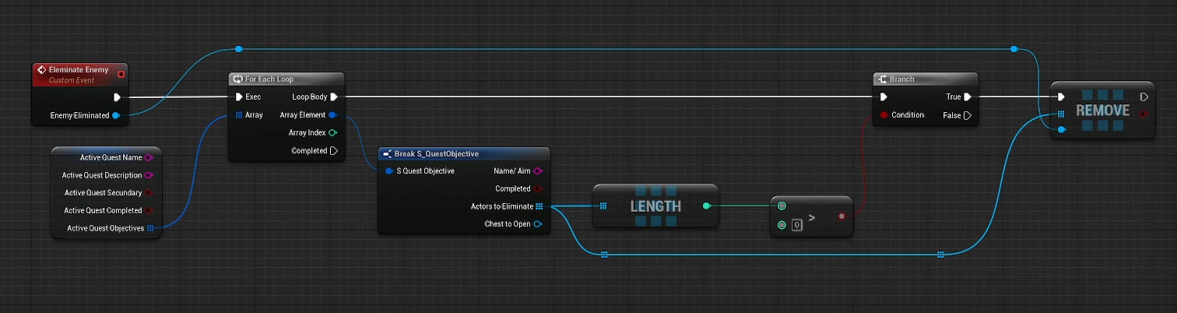The image size is (1177, 313).
Task: Click the Eleminate Enemy event's exec output pin
Action: [x=117, y=97]
